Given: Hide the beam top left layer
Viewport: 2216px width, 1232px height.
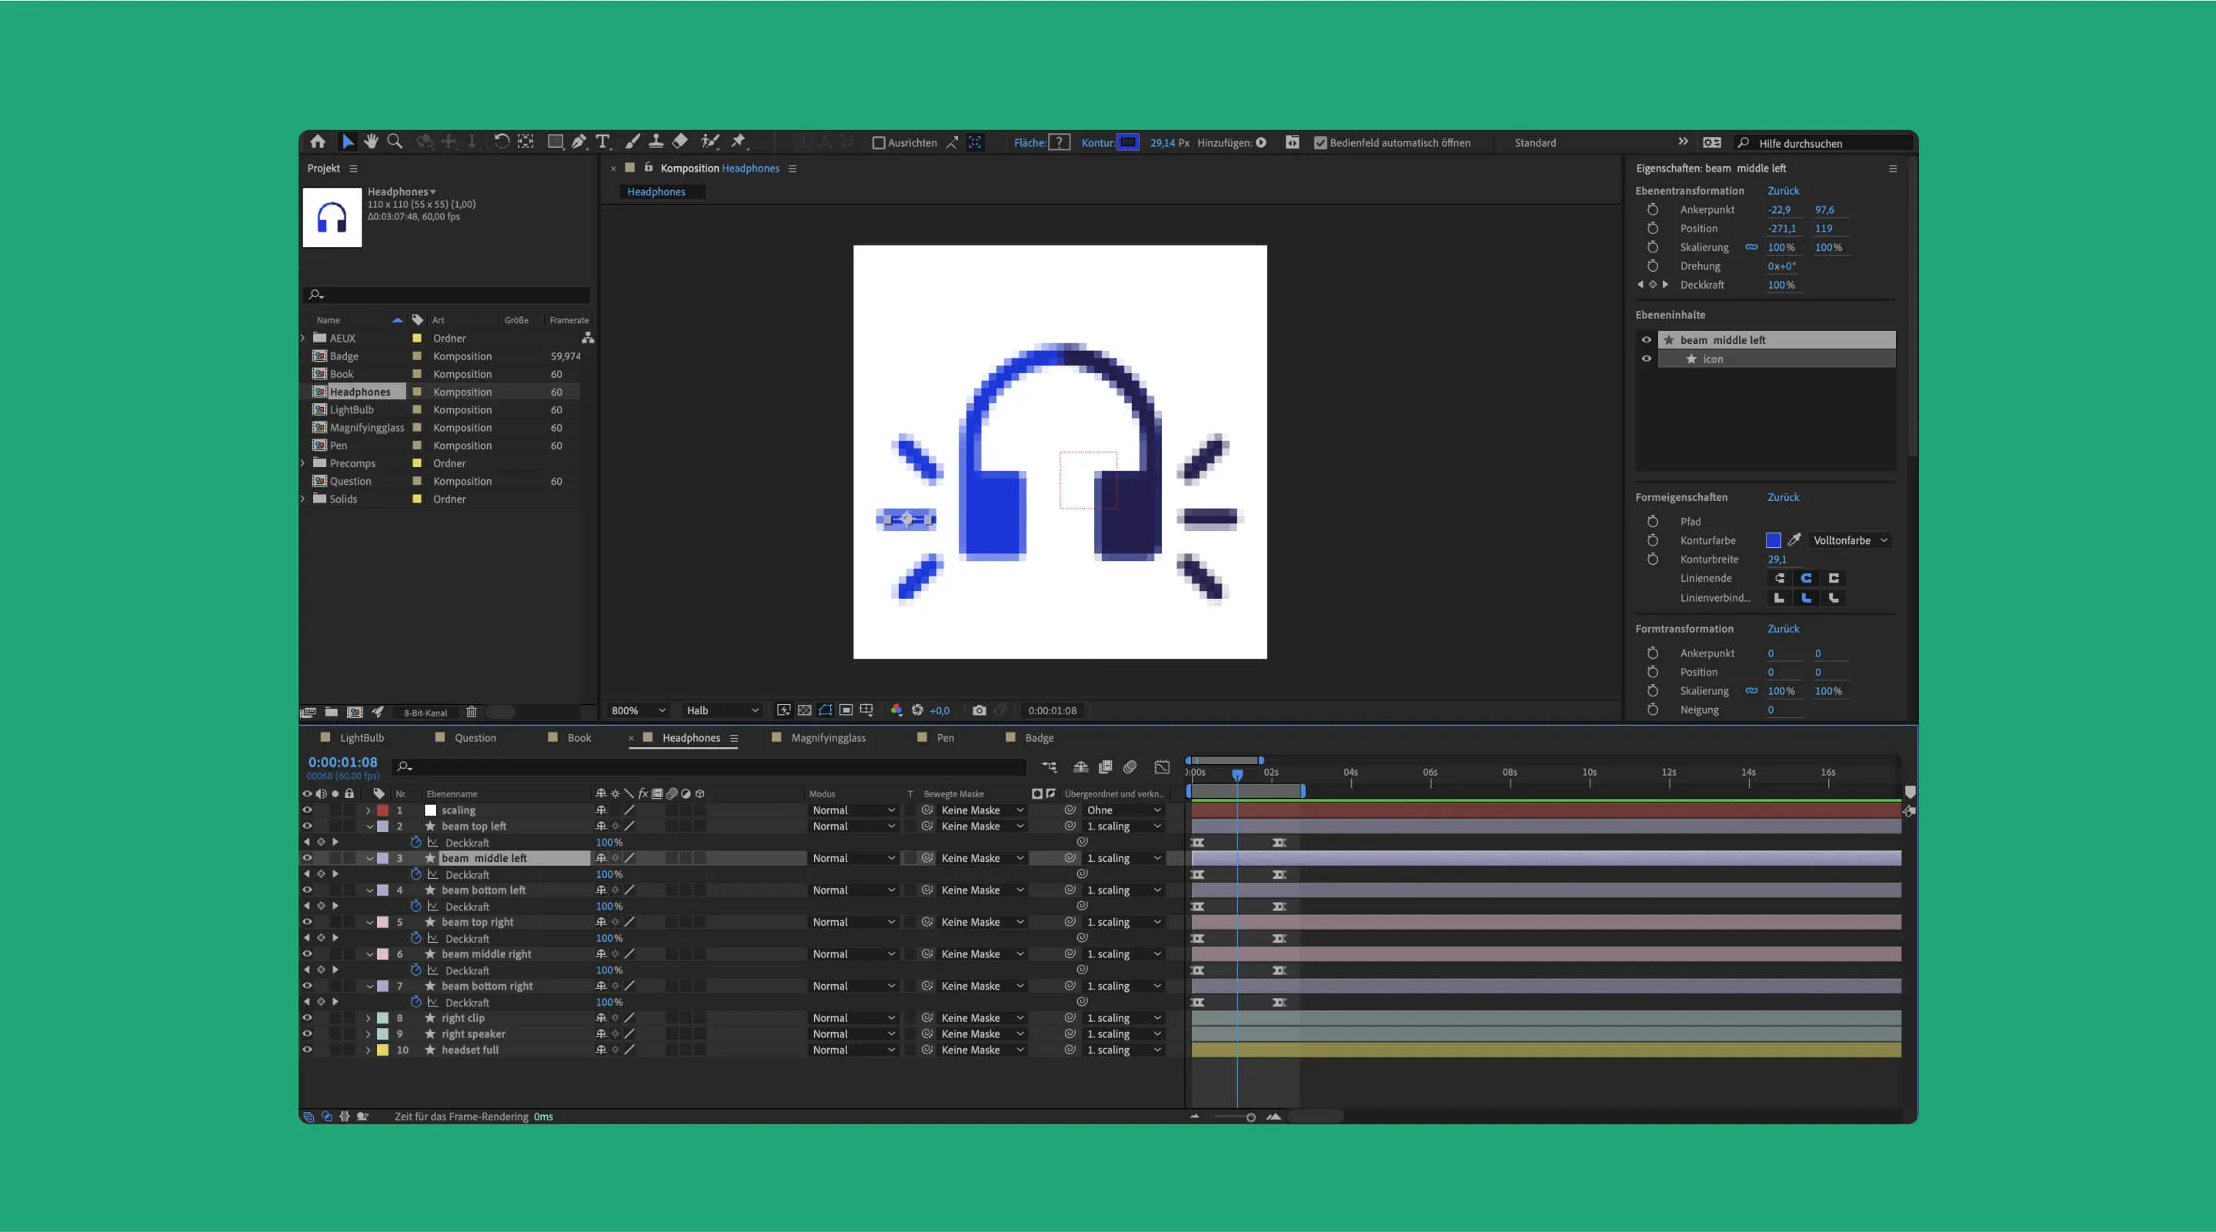Looking at the screenshot, I should click(x=307, y=826).
